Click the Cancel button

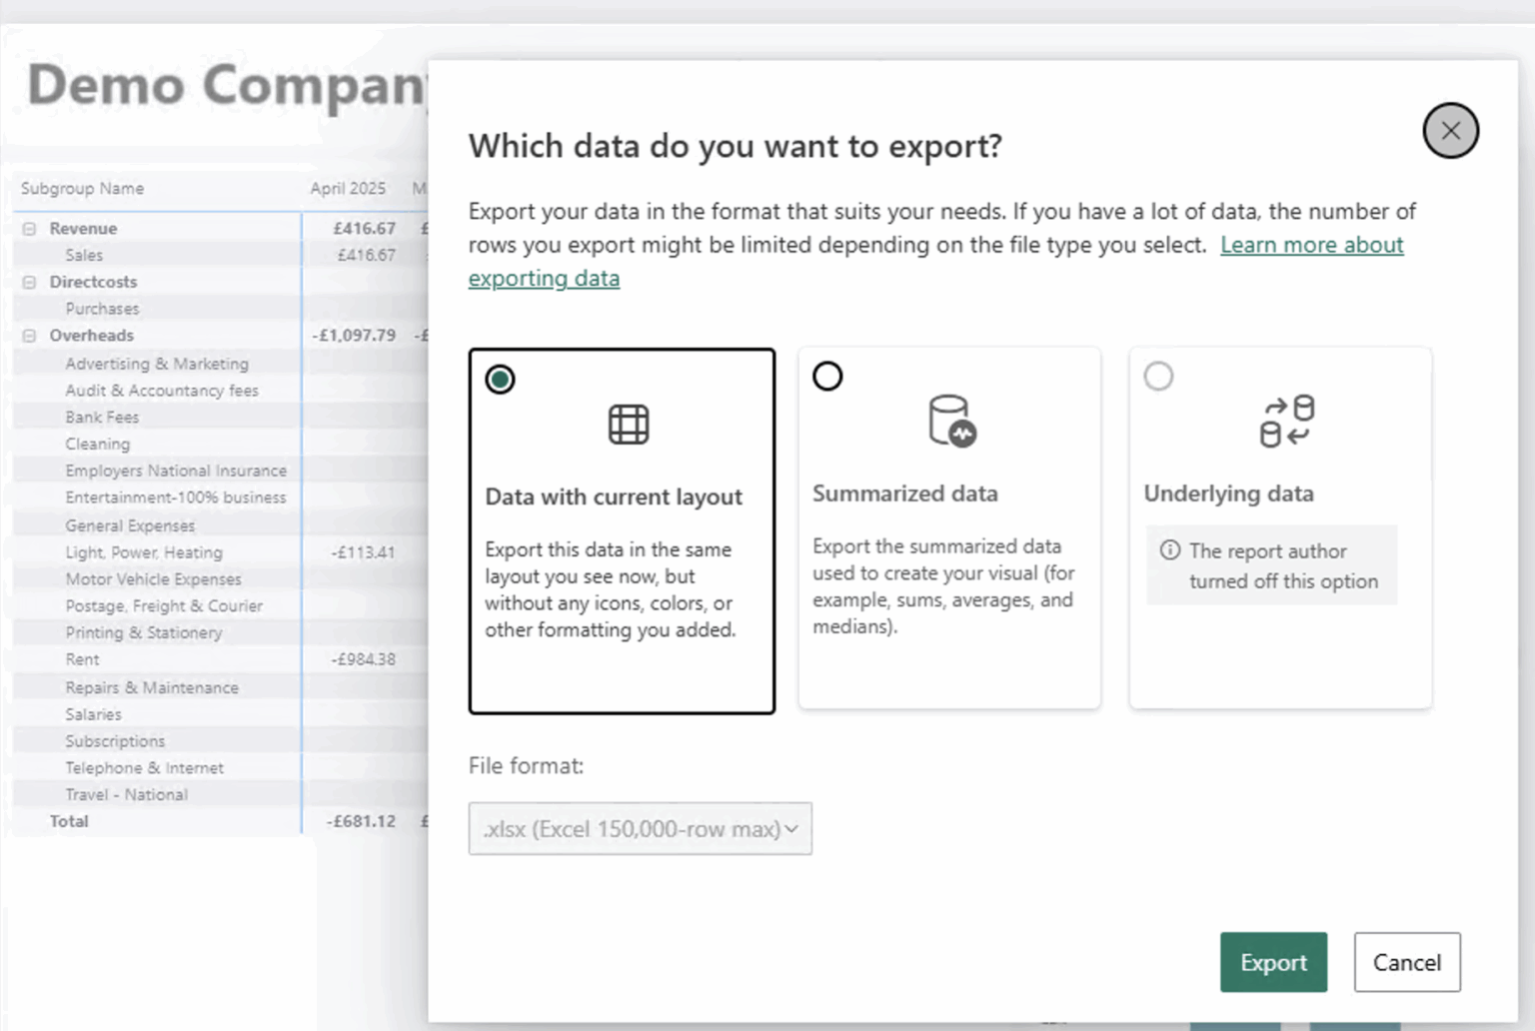point(1407,962)
